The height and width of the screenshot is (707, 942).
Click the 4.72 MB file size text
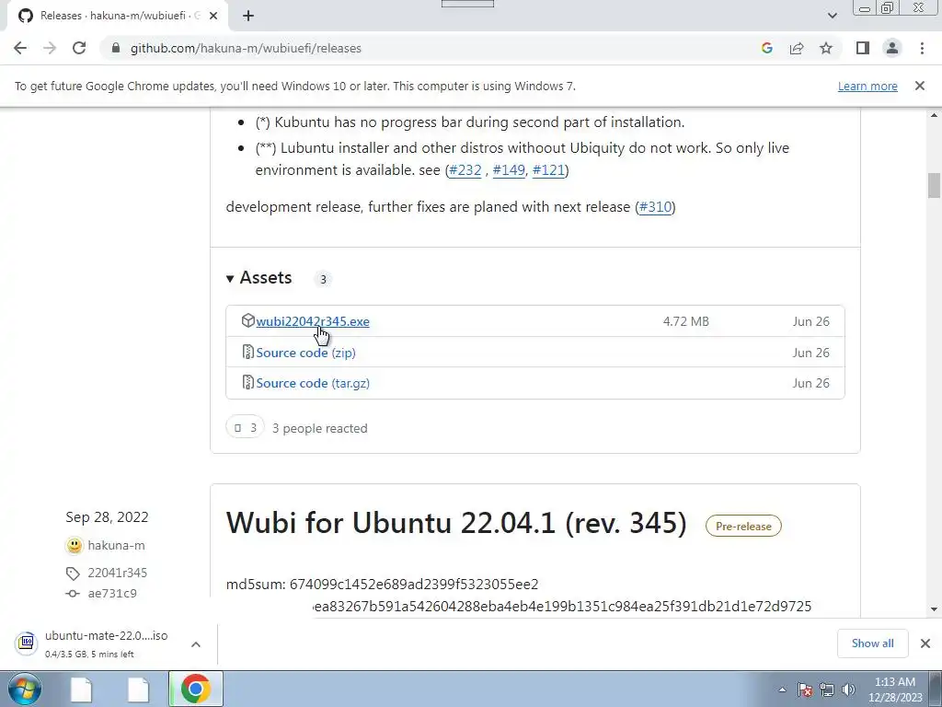coord(685,321)
